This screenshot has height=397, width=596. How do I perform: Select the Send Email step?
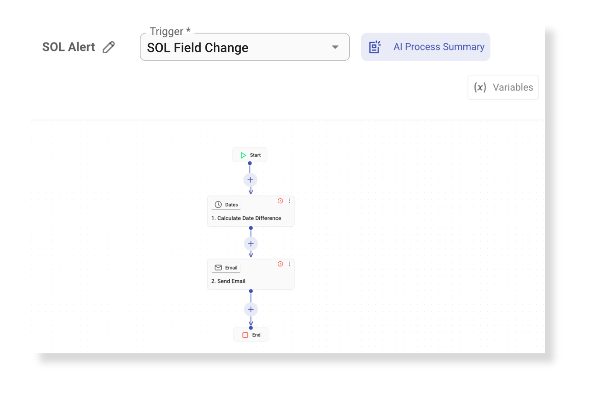pos(251,274)
